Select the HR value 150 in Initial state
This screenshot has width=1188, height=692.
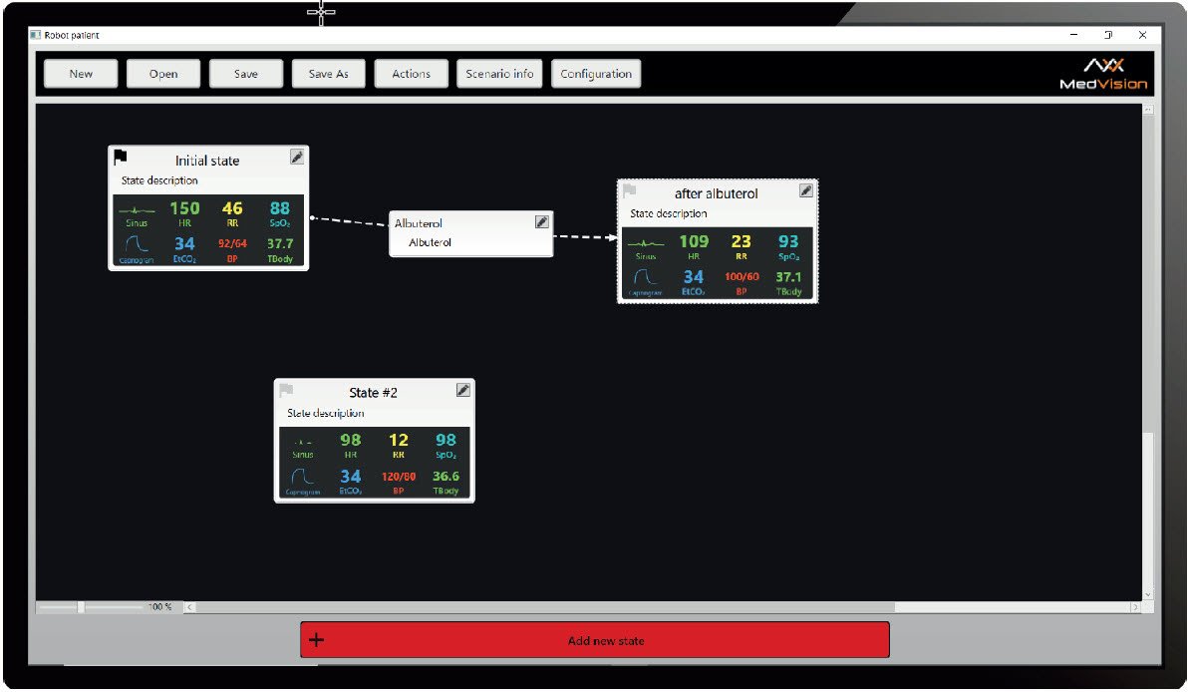coord(184,208)
